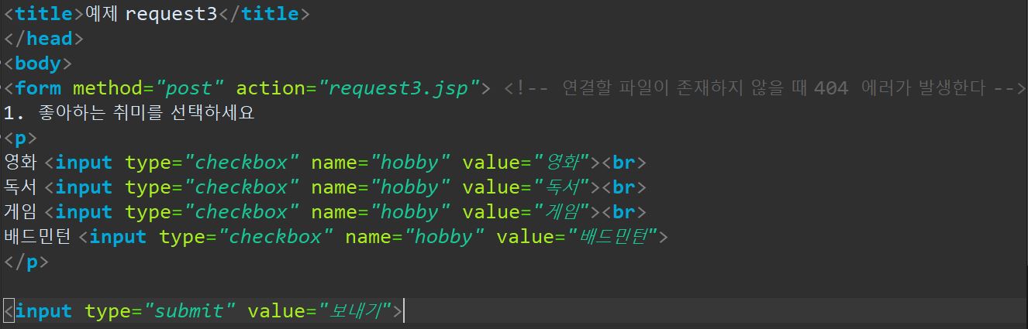Click the label text 게임 before input
Image resolution: width=1028 pixels, height=329 pixels.
click(x=21, y=212)
